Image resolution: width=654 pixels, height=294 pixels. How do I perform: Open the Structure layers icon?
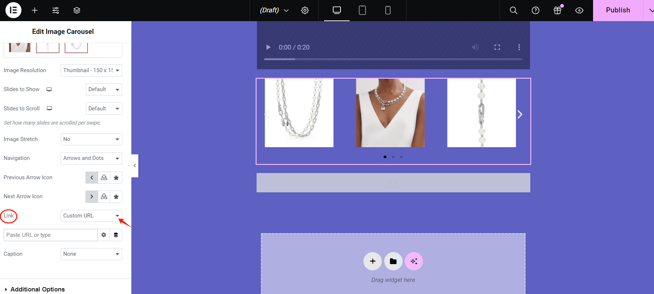tap(77, 10)
